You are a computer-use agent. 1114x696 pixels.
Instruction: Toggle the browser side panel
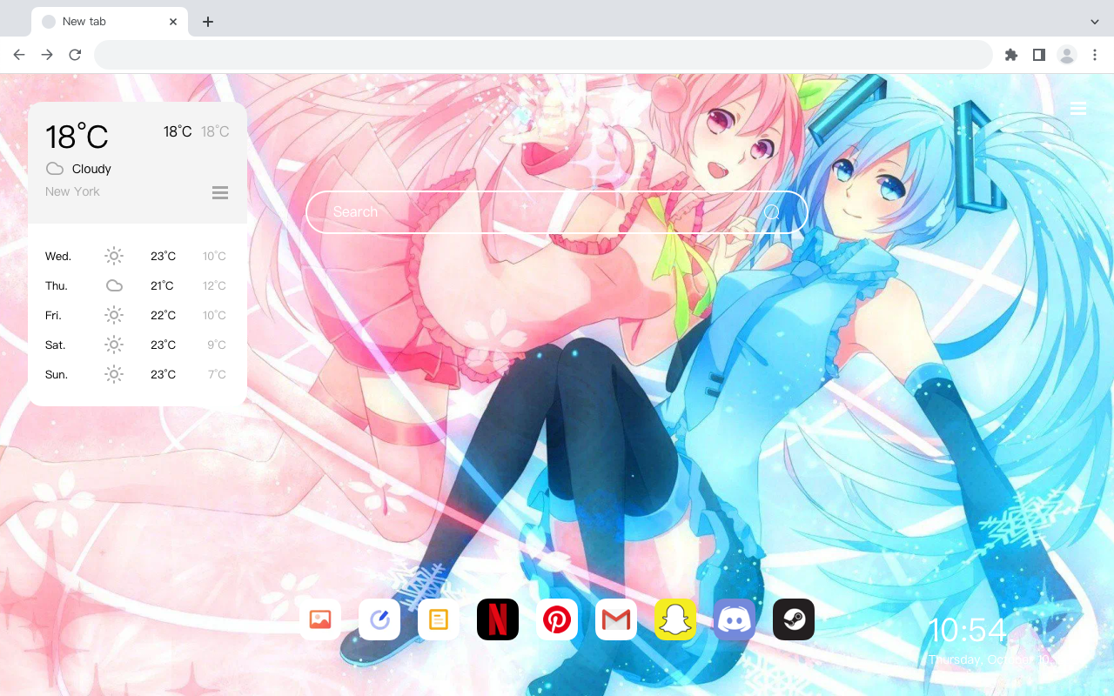pyautogui.click(x=1039, y=55)
